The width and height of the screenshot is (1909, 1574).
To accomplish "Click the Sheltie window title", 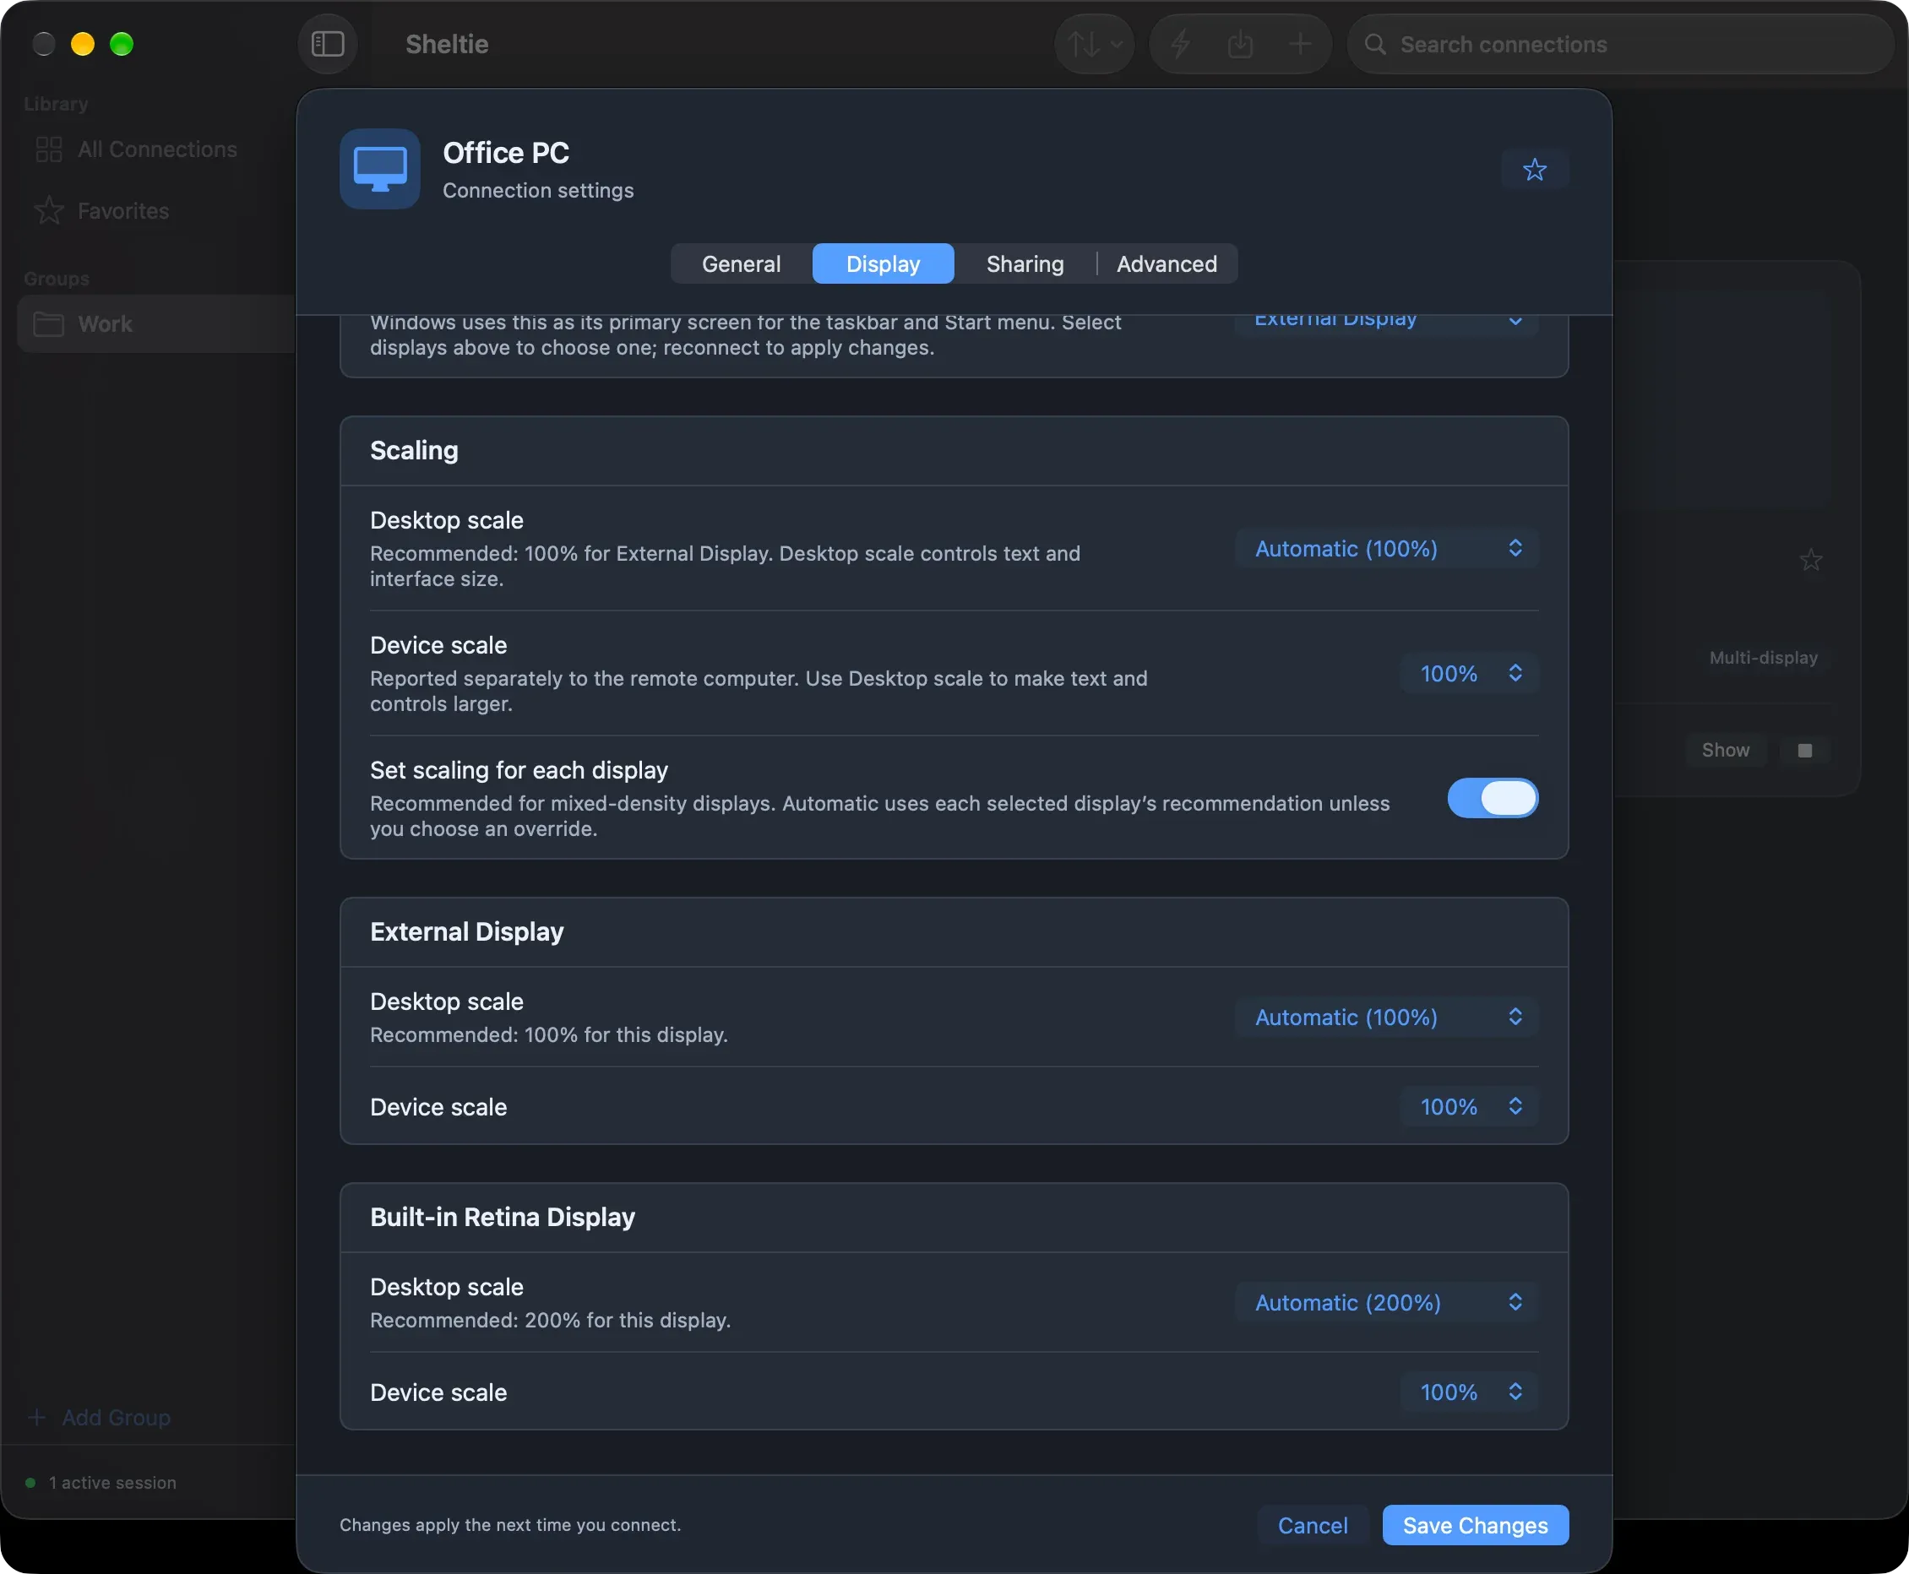I will 447,44.
